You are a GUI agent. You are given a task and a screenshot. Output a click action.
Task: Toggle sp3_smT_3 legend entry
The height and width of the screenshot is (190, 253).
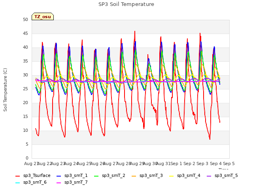[147, 175]
